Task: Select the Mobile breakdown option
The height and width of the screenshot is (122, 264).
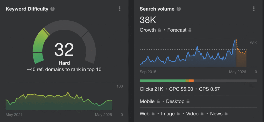Action: [x=147, y=101]
